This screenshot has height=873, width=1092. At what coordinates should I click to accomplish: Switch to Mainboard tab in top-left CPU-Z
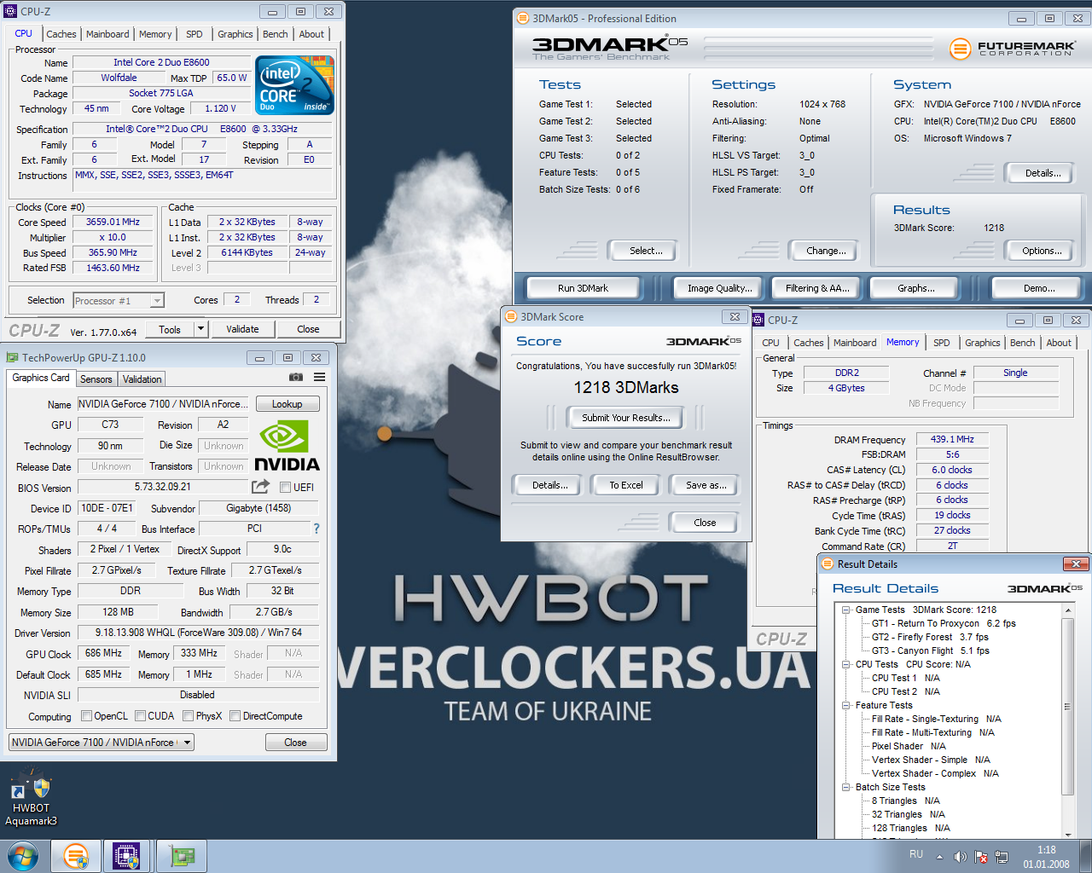[107, 34]
